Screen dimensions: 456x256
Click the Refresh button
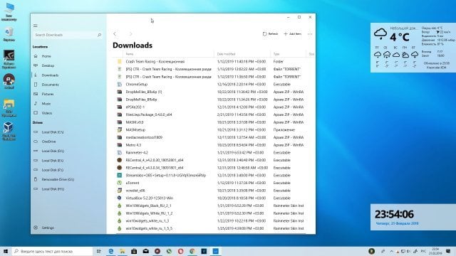click(270, 34)
